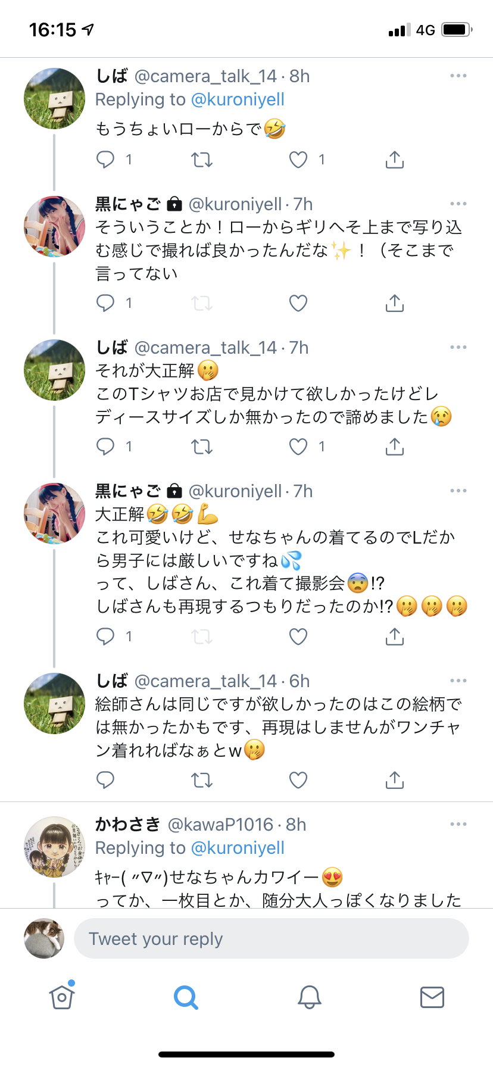
Task: Reply to しば's 6h tweet
Action: (105, 780)
